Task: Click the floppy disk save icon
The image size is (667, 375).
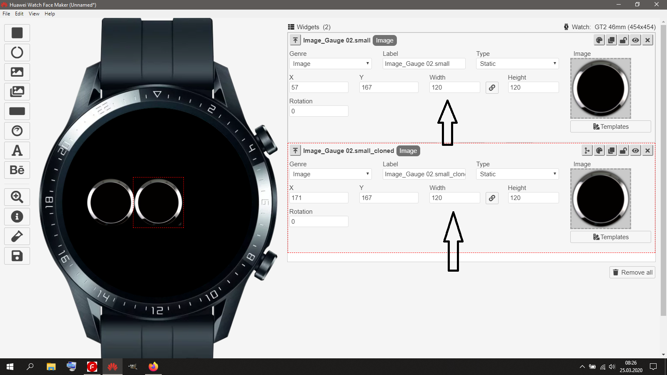Action: (x=17, y=256)
